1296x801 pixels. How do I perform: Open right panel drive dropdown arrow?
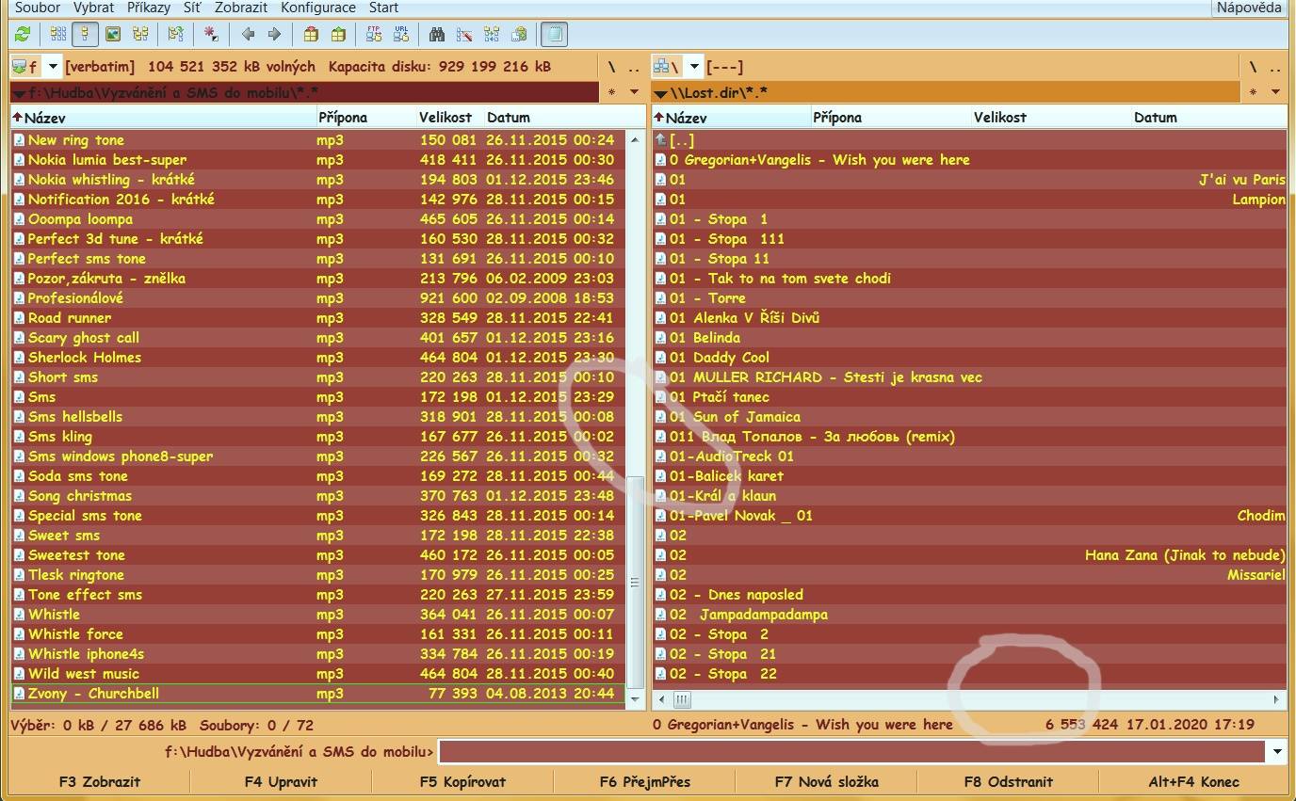(694, 67)
